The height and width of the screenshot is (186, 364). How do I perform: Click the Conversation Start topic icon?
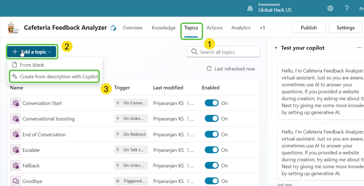(16, 103)
